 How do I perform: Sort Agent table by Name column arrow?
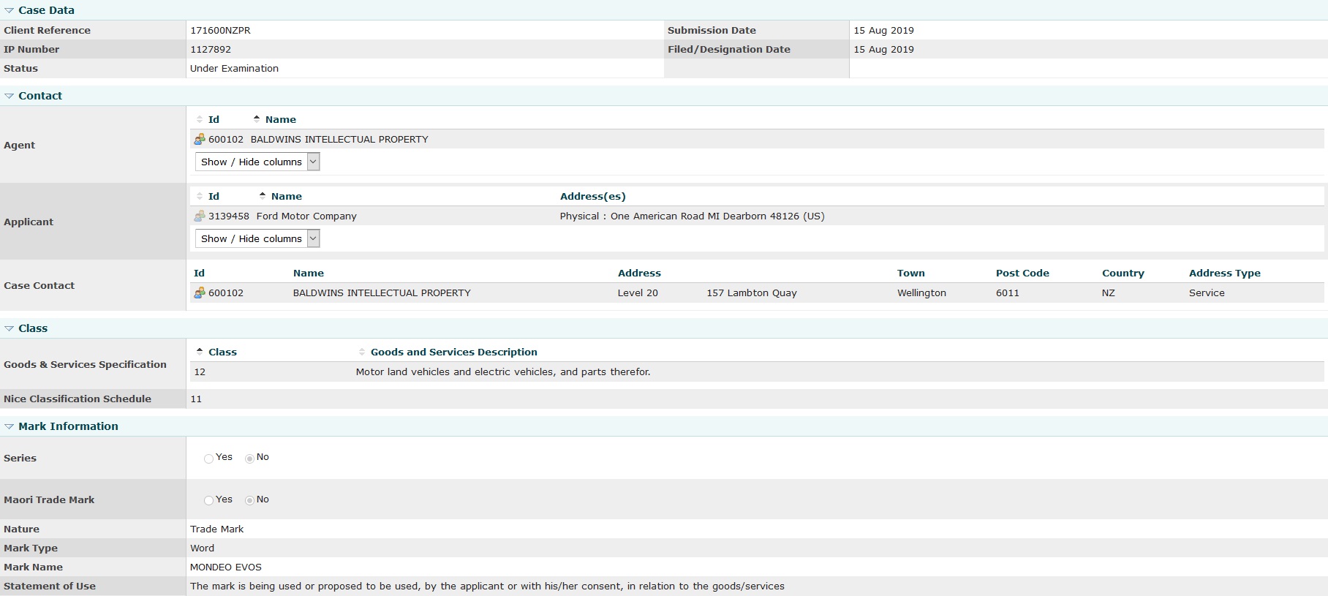coord(257,118)
